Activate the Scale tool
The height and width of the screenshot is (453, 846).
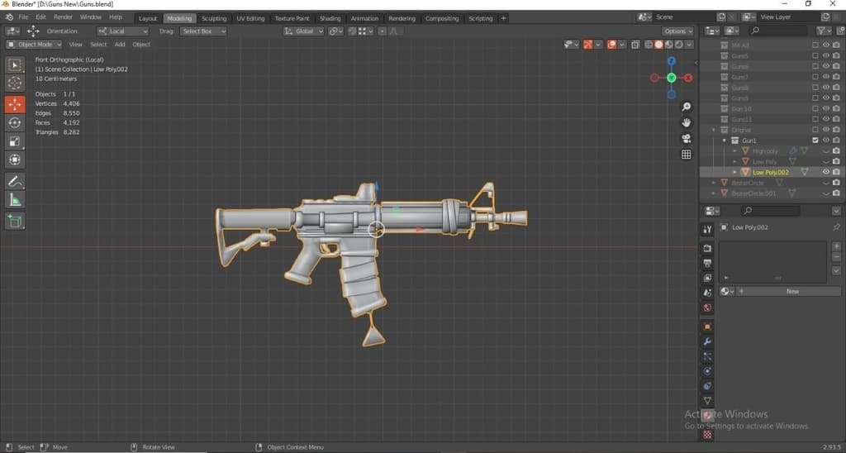[15, 141]
